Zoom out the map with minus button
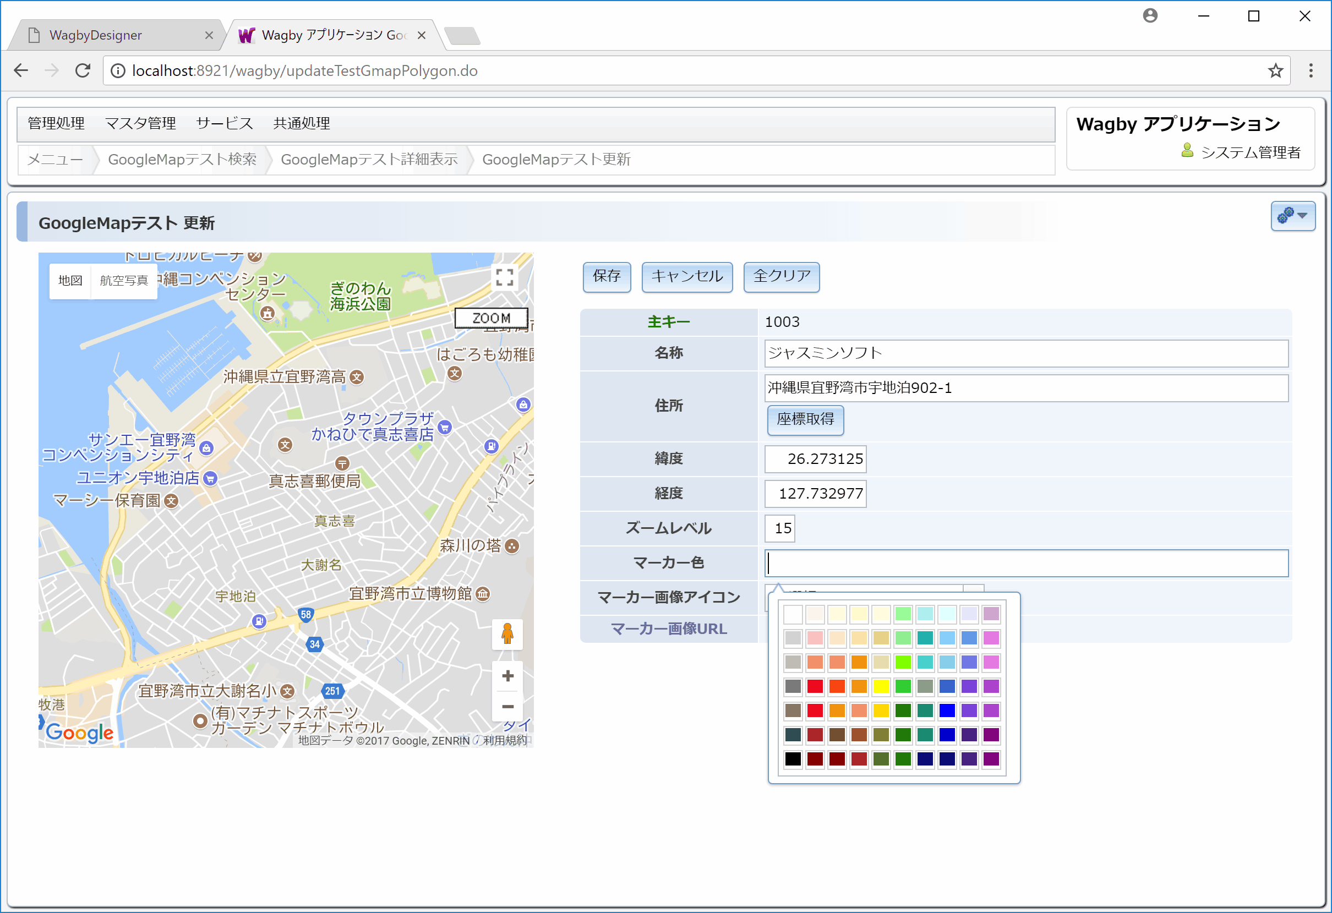This screenshot has height=913, width=1332. (x=507, y=707)
